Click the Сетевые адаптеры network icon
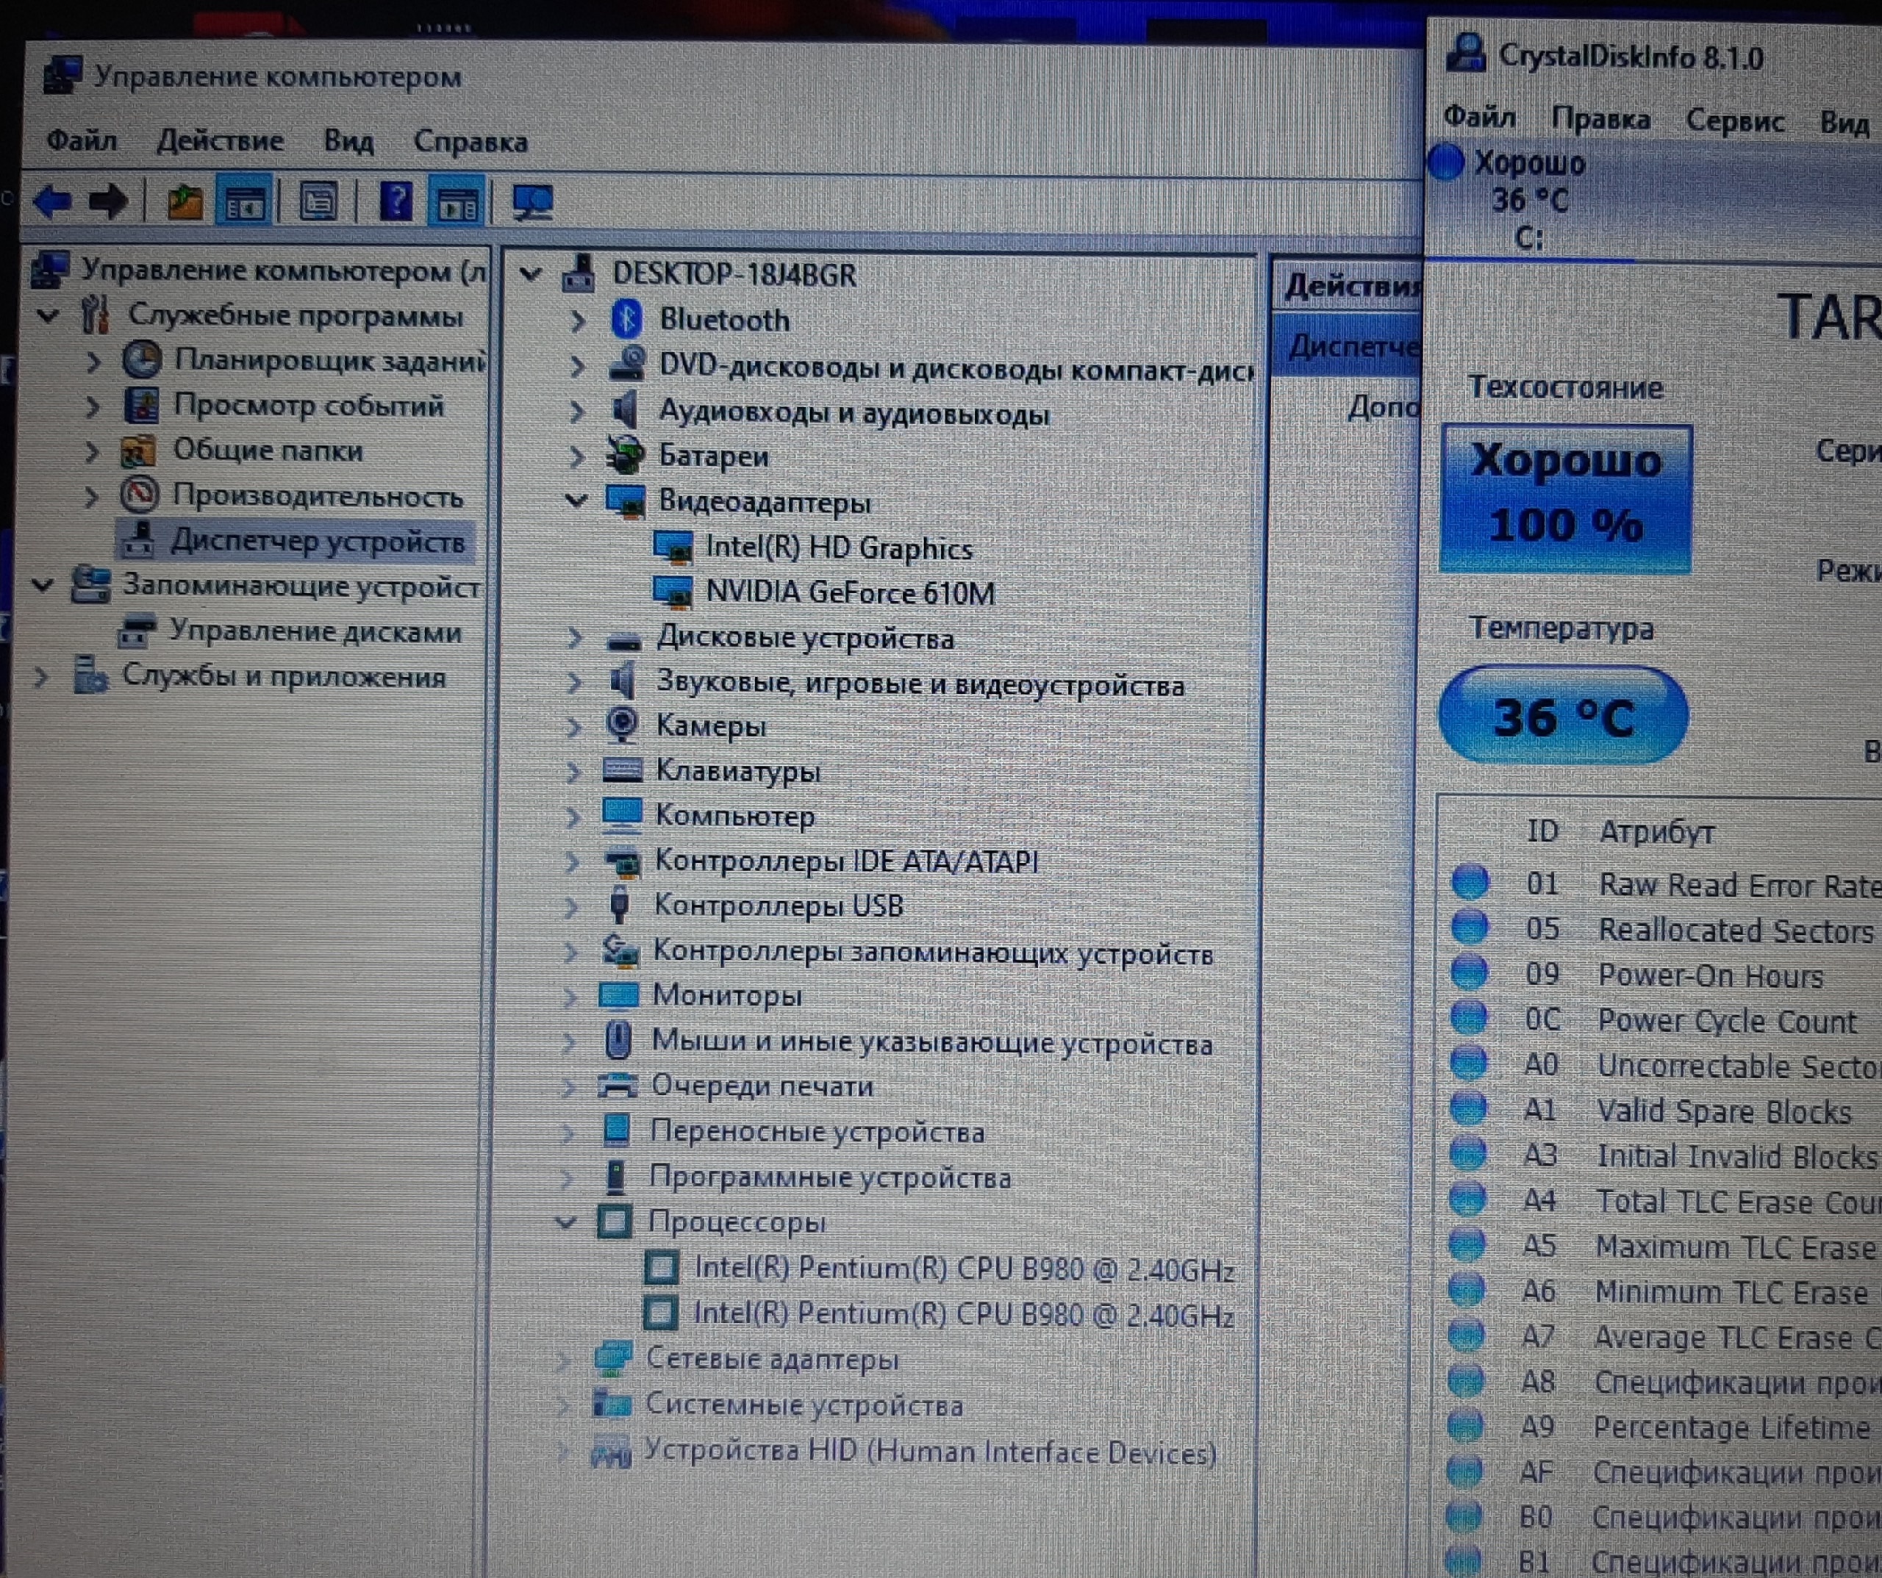The height and width of the screenshot is (1578, 1882). pos(613,1358)
